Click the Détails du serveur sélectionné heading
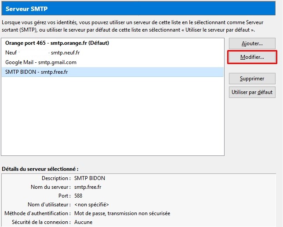283x227 pixels. coord(40,169)
